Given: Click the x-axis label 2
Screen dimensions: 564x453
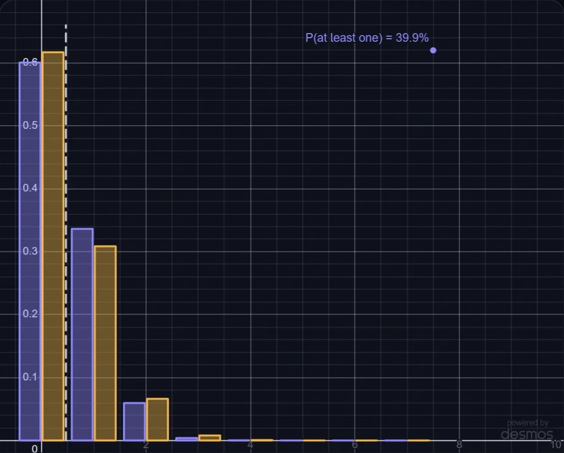Looking at the screenshot, I should (146, 445).
